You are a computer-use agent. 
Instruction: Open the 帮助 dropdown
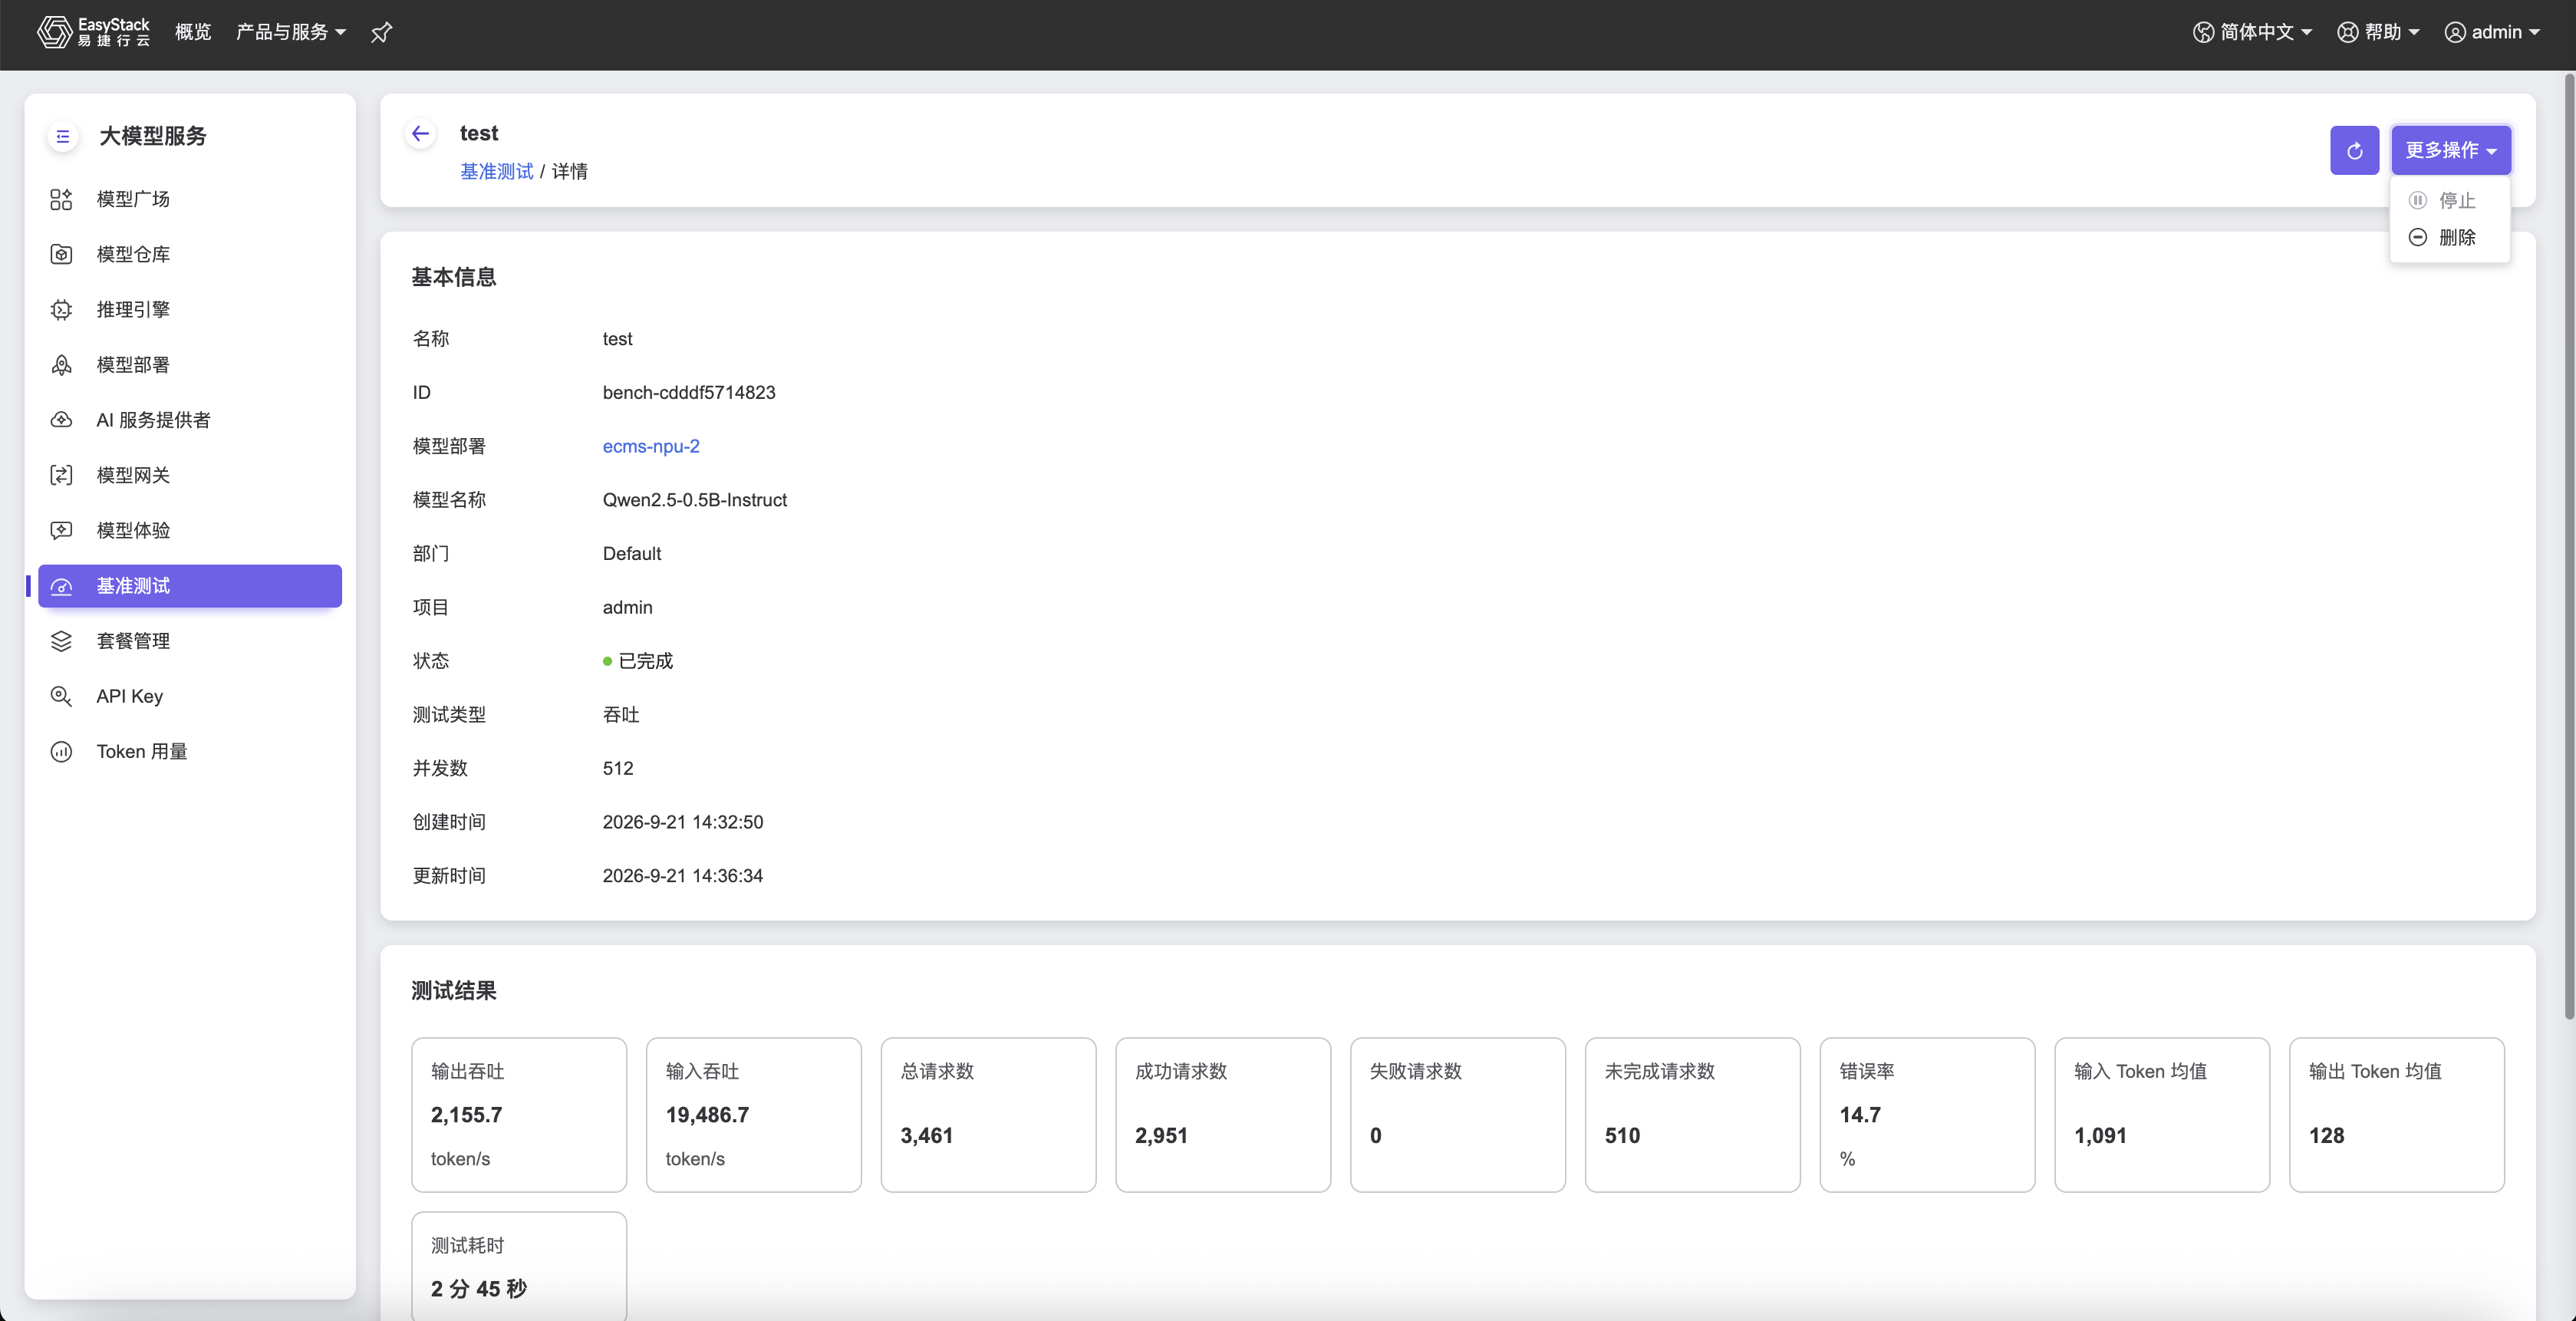click(x=2378, y=32)
